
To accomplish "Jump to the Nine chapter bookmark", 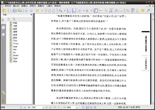I will pos(15,61).
